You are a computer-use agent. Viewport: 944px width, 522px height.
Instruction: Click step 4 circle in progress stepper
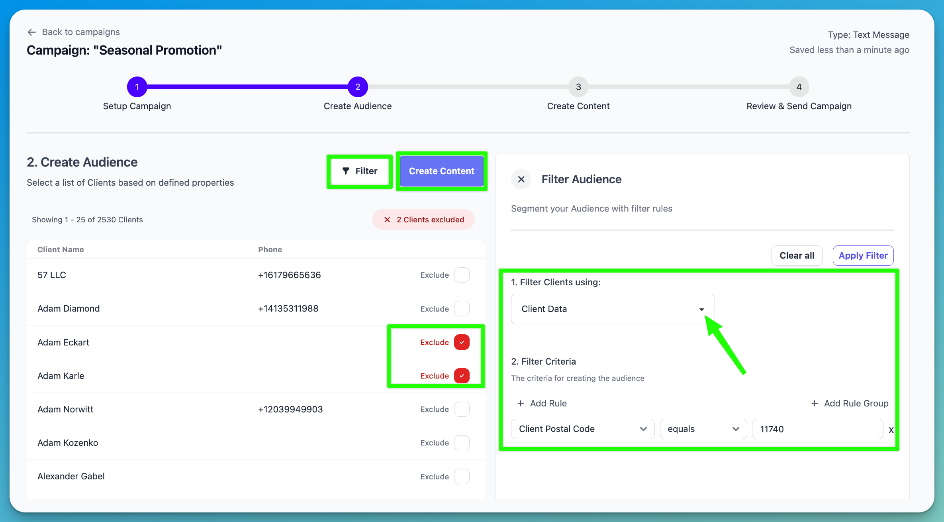799,86
